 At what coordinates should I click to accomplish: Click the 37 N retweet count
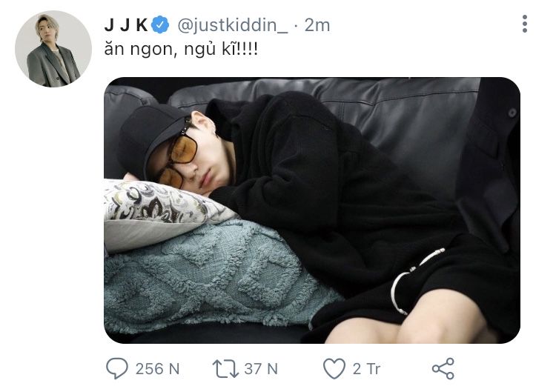click(x=261, y=369)
